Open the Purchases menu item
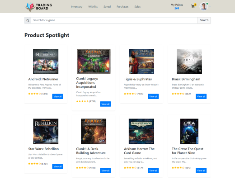The width and height of the screenshot is (235, 185). tap(122, 7)
